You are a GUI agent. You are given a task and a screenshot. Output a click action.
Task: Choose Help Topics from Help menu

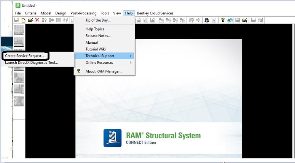click(104, 29)
